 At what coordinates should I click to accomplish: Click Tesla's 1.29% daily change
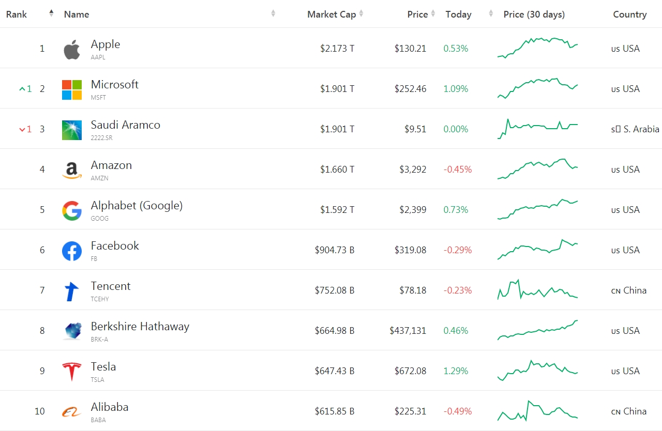pyautogui.click(x=456, y=371)
